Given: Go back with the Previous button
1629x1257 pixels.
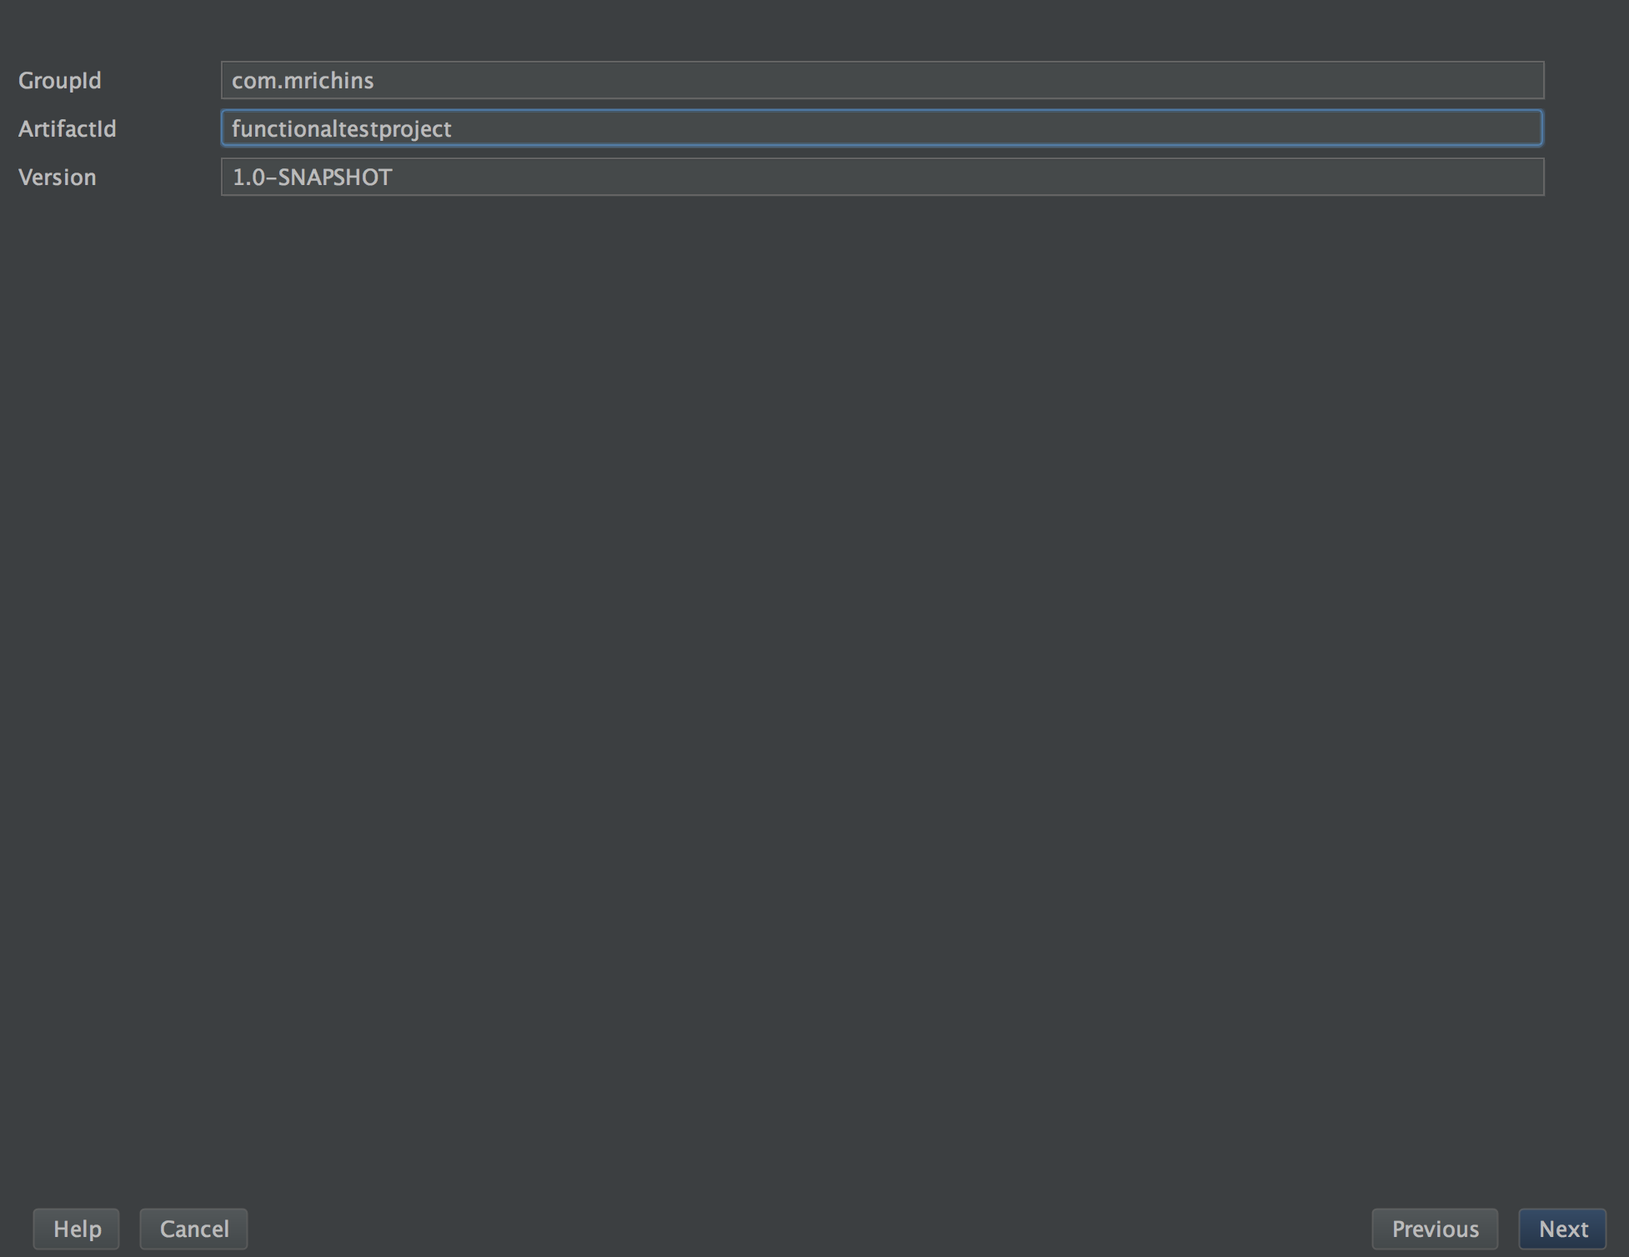Looking at the screenshot, I should tap(1434, 1229).
